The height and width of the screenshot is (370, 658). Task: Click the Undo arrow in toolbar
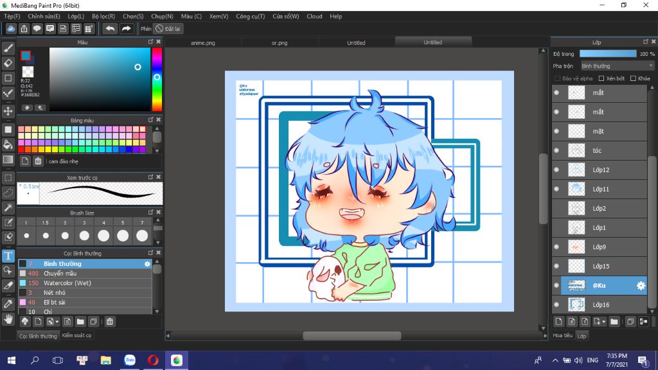[x=110, y=28]
